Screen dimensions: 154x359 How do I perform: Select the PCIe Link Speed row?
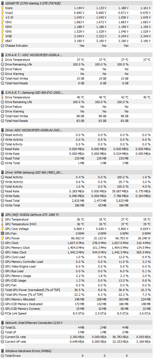pyautogui.click(x=76, y=313)
